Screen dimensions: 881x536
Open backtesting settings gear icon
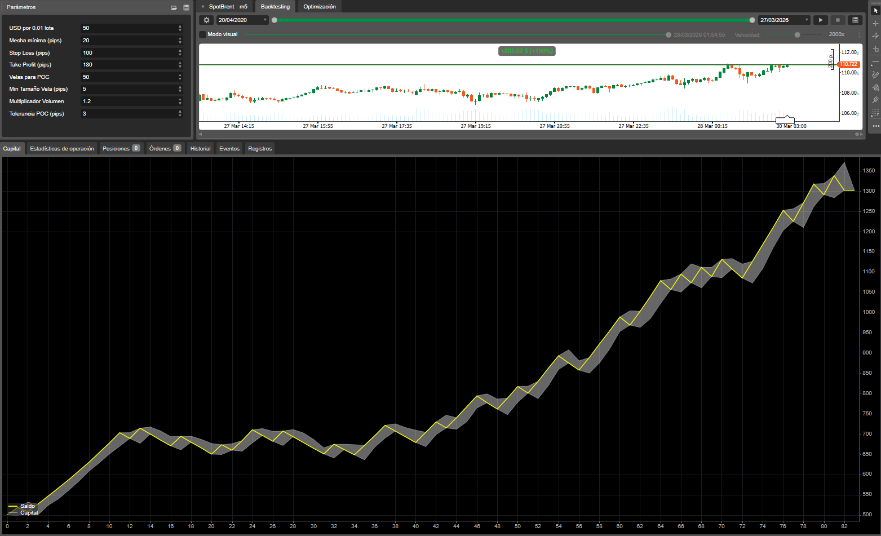click(206, 20)
